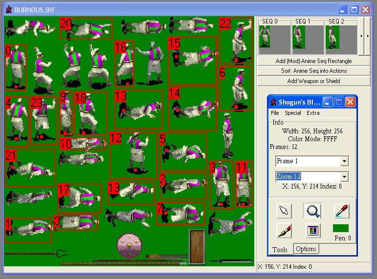Click the sprite in rectangle 2

(183, 186)
